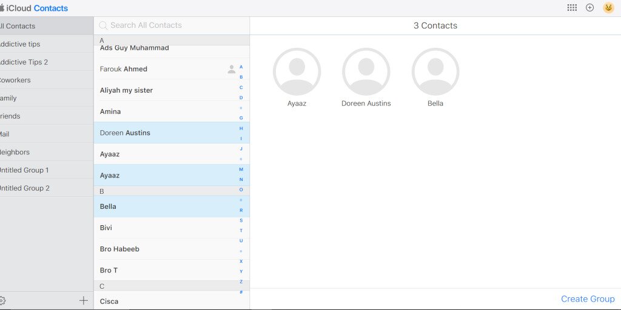Viewport: 621px width, 310px height.
Task: Jump to letter H in the alphabet index
Action: click(x=241, y=128)
